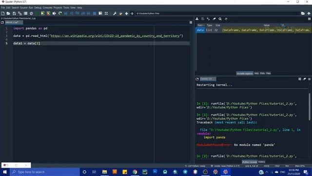The image size is (312, 176).
Task: Select the Console 1/A tab
Action: (x=208, y=79)
